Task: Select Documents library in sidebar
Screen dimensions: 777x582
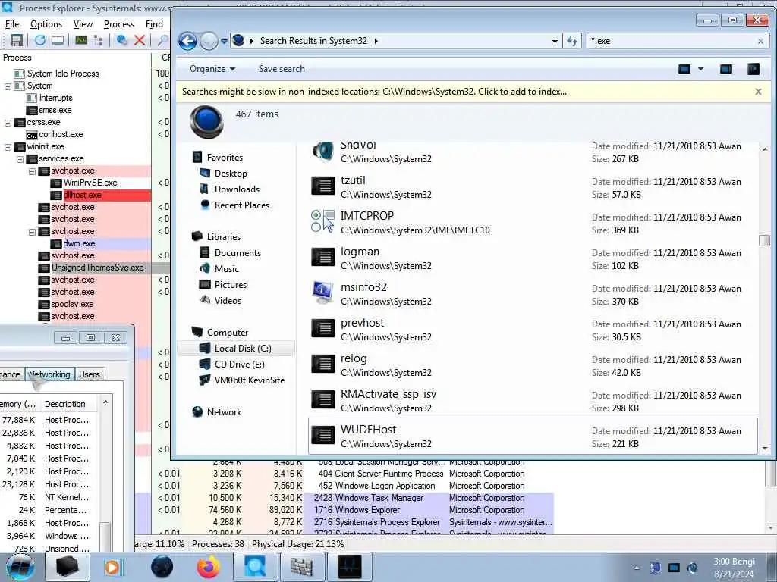Action: pyautogui.click(x=238, y=253)
